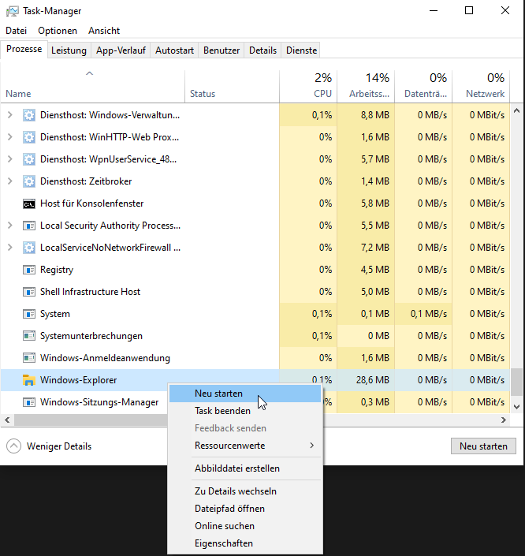Image resolution: width=525 pixels, height=556 pixels.
Task: Switch to the Benutzer tab
Action: (222, 50)
